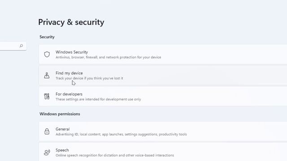Click the 'Online speech recognition' description text
Viewport: 287px width, 161px height.
tap(115, 155)
